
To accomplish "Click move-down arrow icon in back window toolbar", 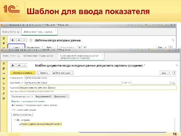I will point(85,47).
